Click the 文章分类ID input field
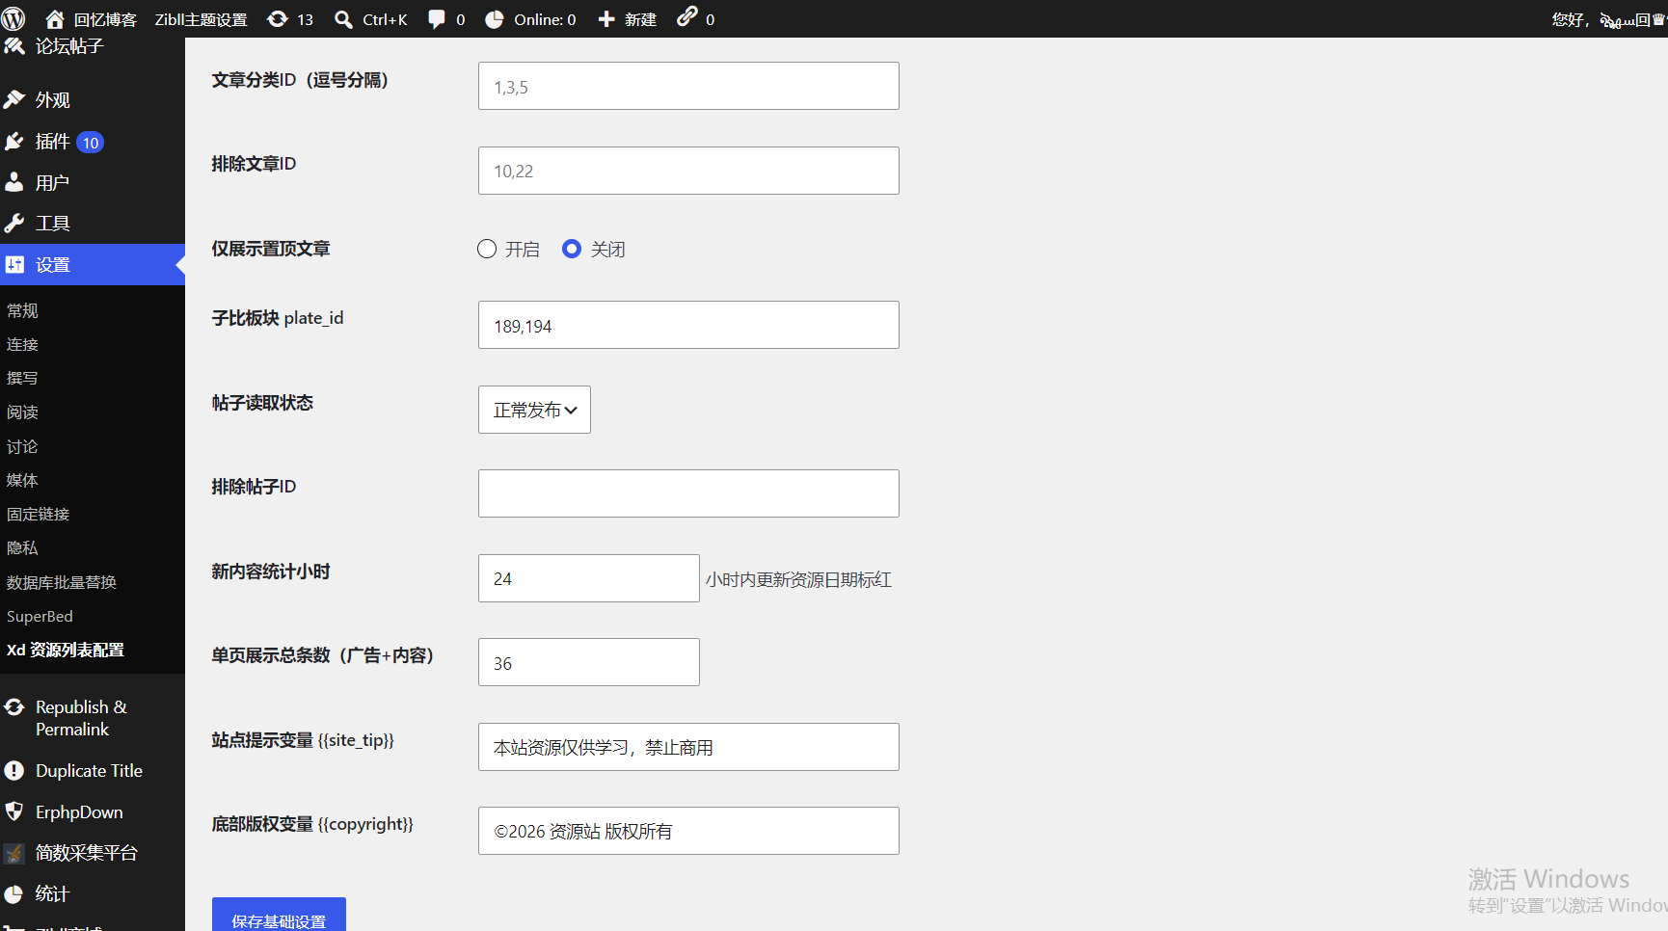The height and width of the screenshot is (931, 1668). 688,86
